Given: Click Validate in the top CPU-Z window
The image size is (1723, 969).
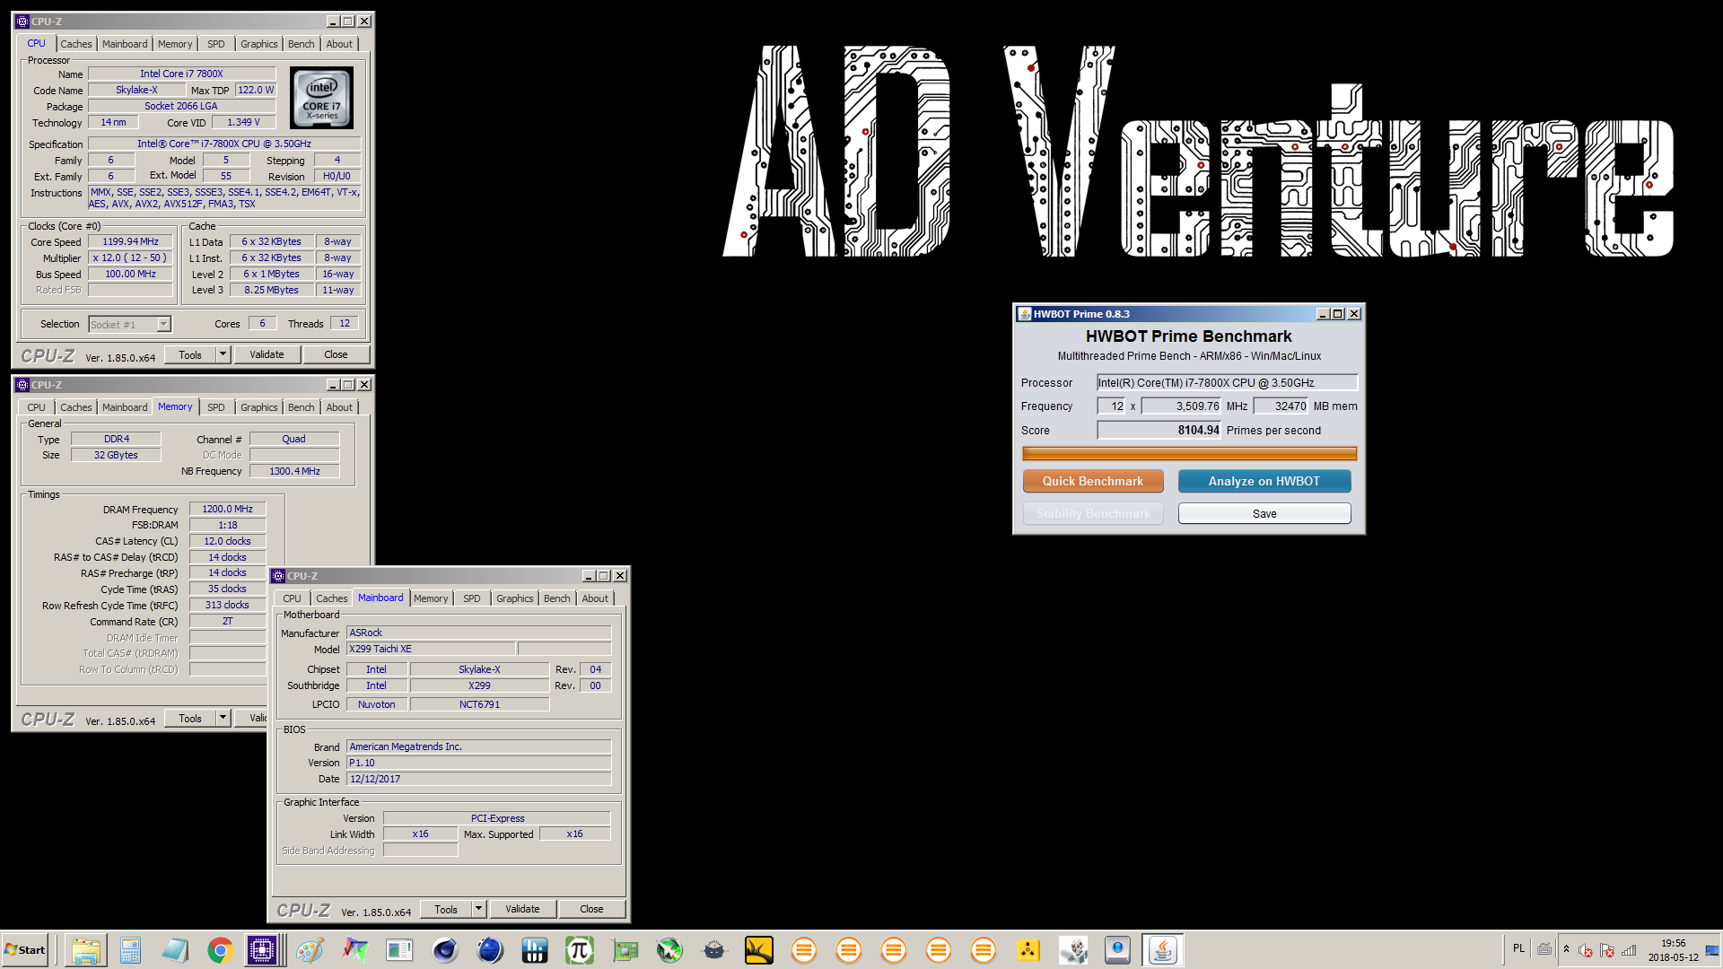Looking at the screenshot, I should tap(267, 354).
